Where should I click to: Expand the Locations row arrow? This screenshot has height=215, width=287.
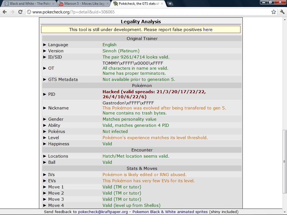(45, 156)
